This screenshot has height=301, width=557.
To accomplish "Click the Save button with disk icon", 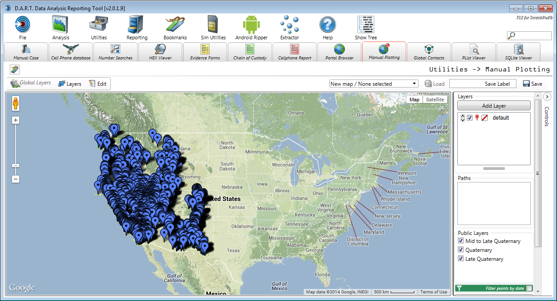I will [532, 84].
